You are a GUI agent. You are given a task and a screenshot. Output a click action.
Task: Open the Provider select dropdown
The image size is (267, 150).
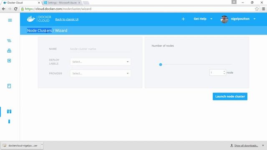tap(101, 73)
